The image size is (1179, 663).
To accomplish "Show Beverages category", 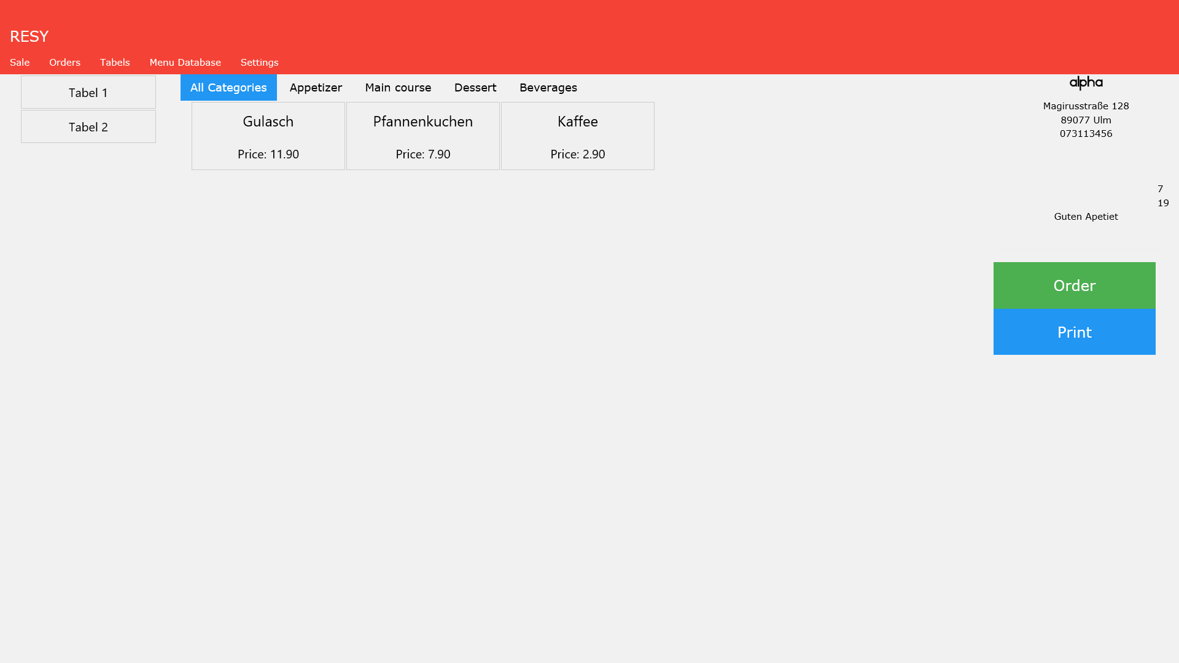I will [548, 88].
